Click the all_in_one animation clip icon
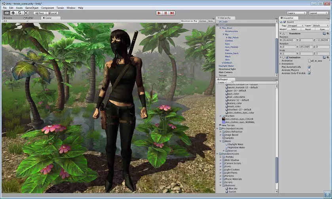332x199 pixels. [309, 61]
